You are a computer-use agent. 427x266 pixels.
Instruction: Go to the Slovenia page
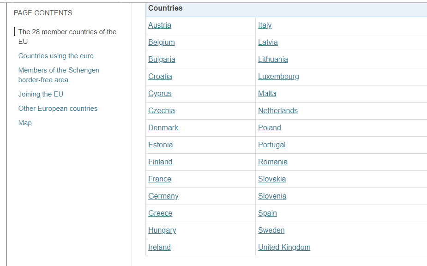pyautogui.click(x=272, y=196)
